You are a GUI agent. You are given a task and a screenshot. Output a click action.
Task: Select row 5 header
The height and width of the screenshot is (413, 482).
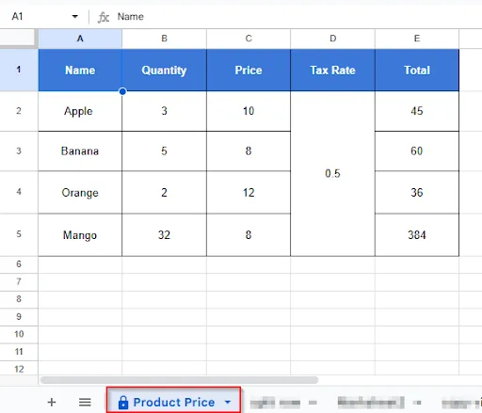tap(19, 234)
